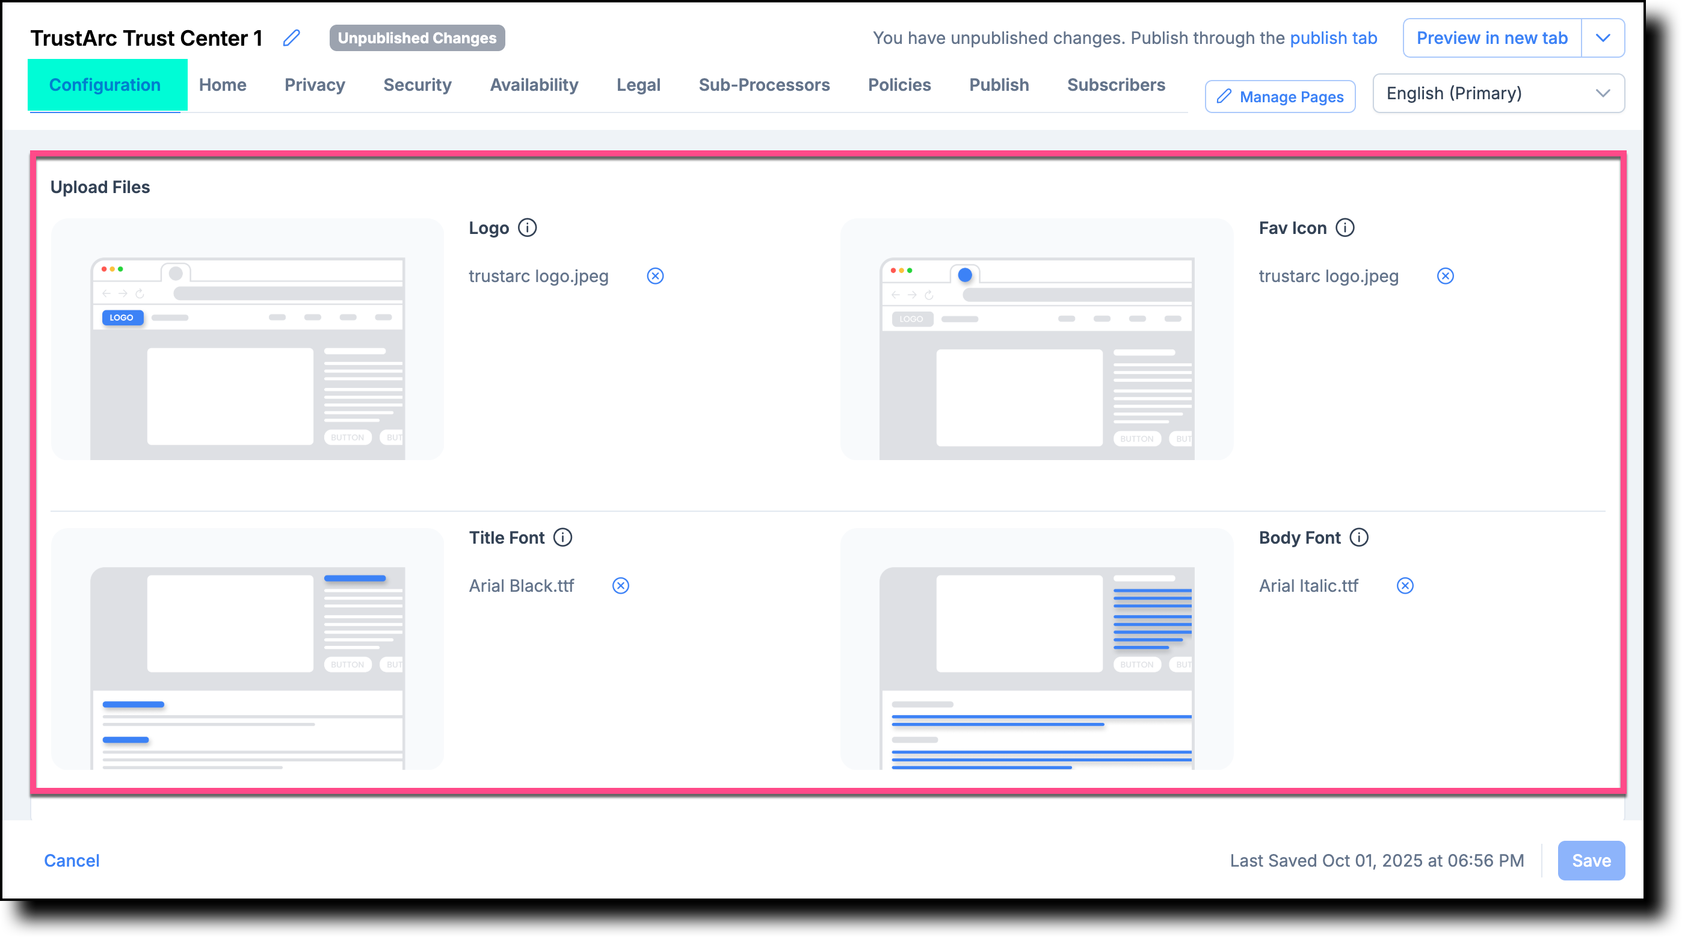Image resolution: width=1682 pixels, height=937 pixels.
Task: Remove the Logo file trustarc logo.jpeg
Action: 655,276
